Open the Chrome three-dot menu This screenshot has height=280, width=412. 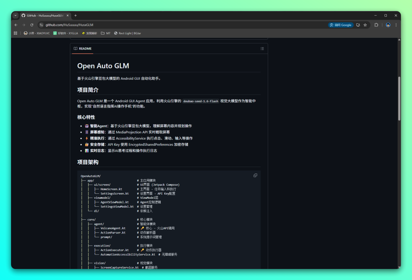coord(396,25)
